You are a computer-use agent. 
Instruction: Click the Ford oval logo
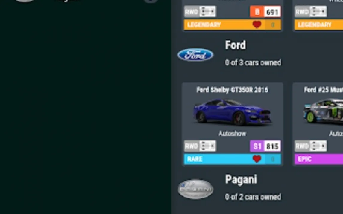(195, 55)
